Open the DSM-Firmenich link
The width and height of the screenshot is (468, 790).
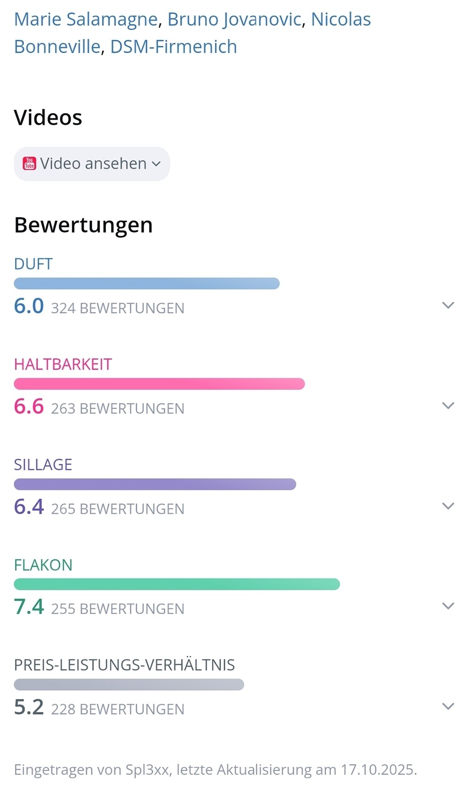click(173, 47)
